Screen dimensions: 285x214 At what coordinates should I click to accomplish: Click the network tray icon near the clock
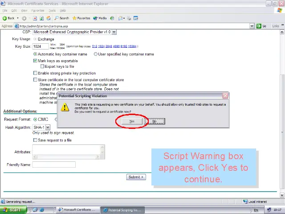pos(269,210)
